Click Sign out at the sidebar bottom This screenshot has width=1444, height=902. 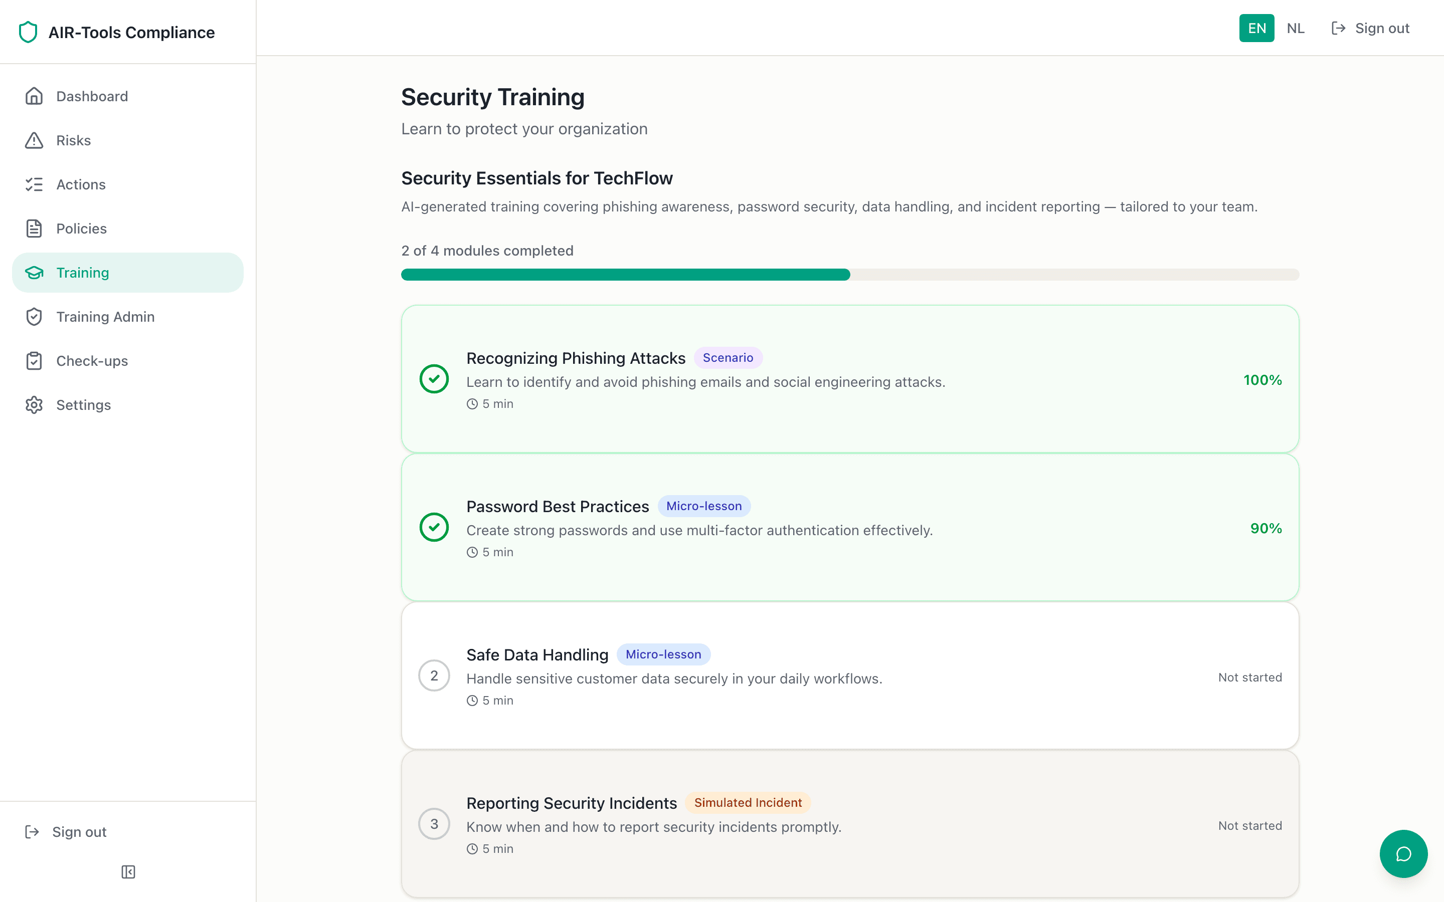pos(78,832)
